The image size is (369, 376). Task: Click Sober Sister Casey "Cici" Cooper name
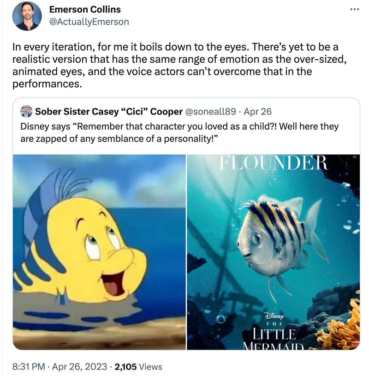pyautogui.click(x=108, y=111)
